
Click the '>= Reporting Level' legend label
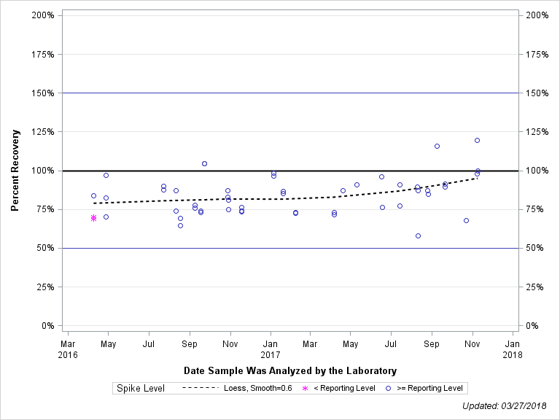point(429,388)
